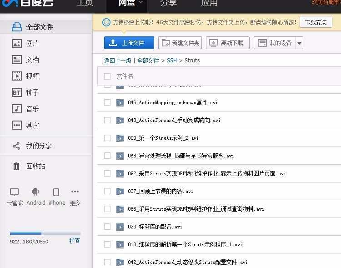Click the 下载安装 button
This screenshot has width=341, height=268.
tap(316, 22)
